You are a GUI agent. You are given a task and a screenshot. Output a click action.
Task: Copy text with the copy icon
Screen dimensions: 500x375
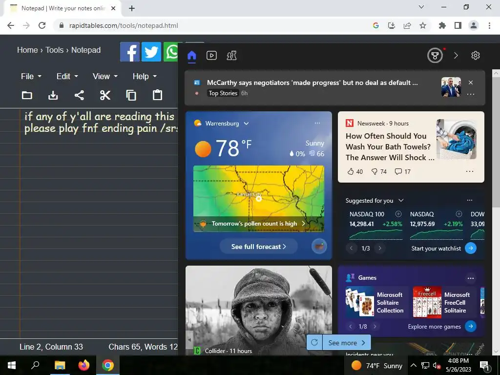click(131, 95)
